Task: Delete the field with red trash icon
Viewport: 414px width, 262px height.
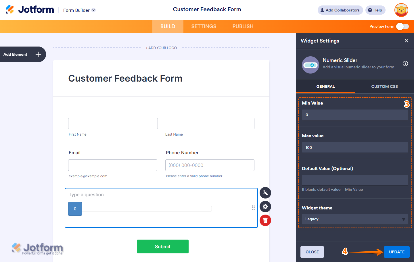Action: pyautogui.click(x=265, y=220)
